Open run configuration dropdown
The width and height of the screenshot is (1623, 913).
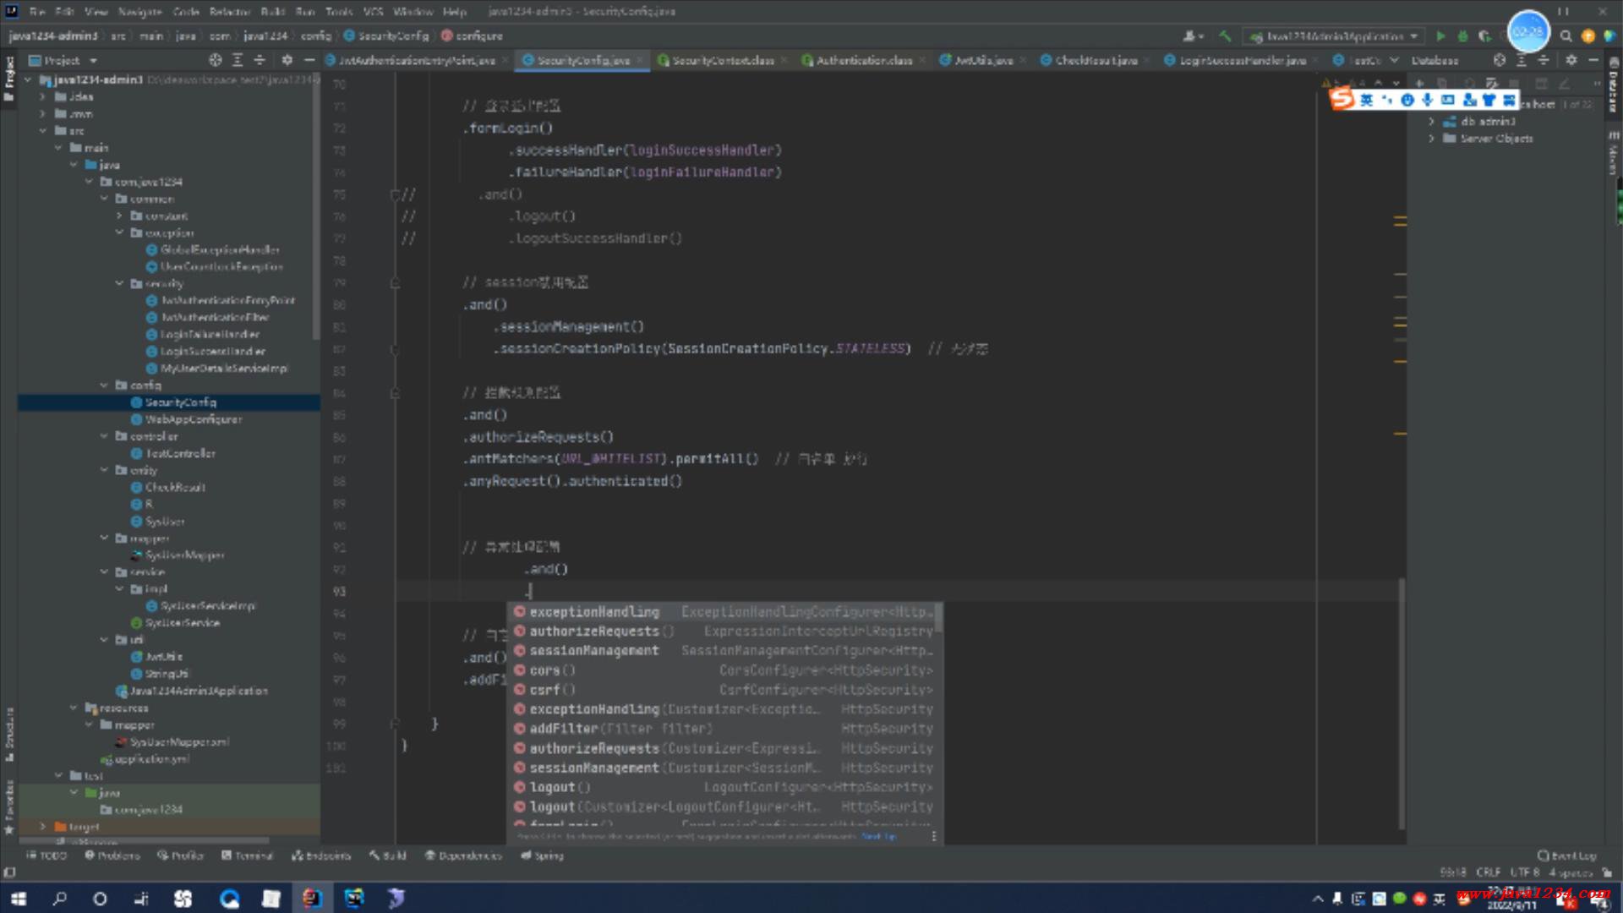coord(1334,36)
